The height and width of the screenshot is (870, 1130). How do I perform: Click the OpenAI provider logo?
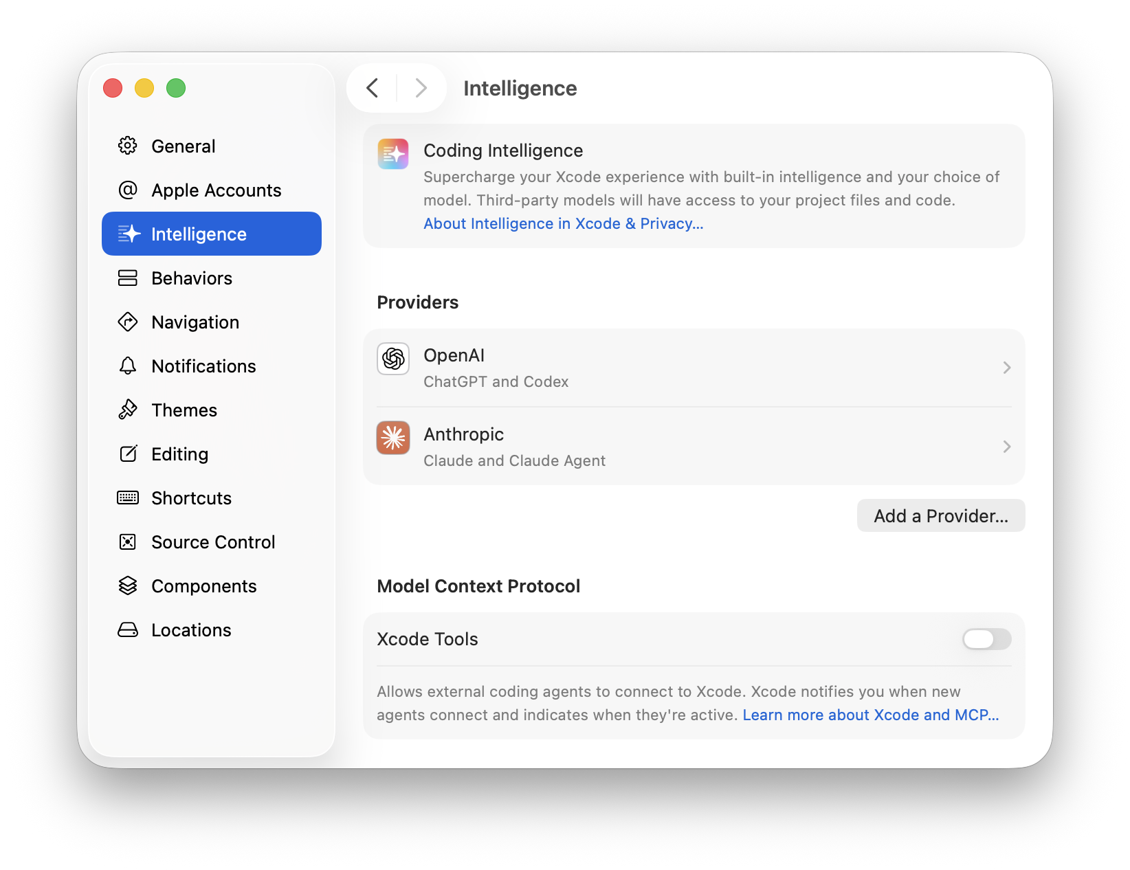tap(392, 358)
